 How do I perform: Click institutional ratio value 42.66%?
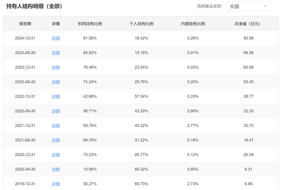90,96
